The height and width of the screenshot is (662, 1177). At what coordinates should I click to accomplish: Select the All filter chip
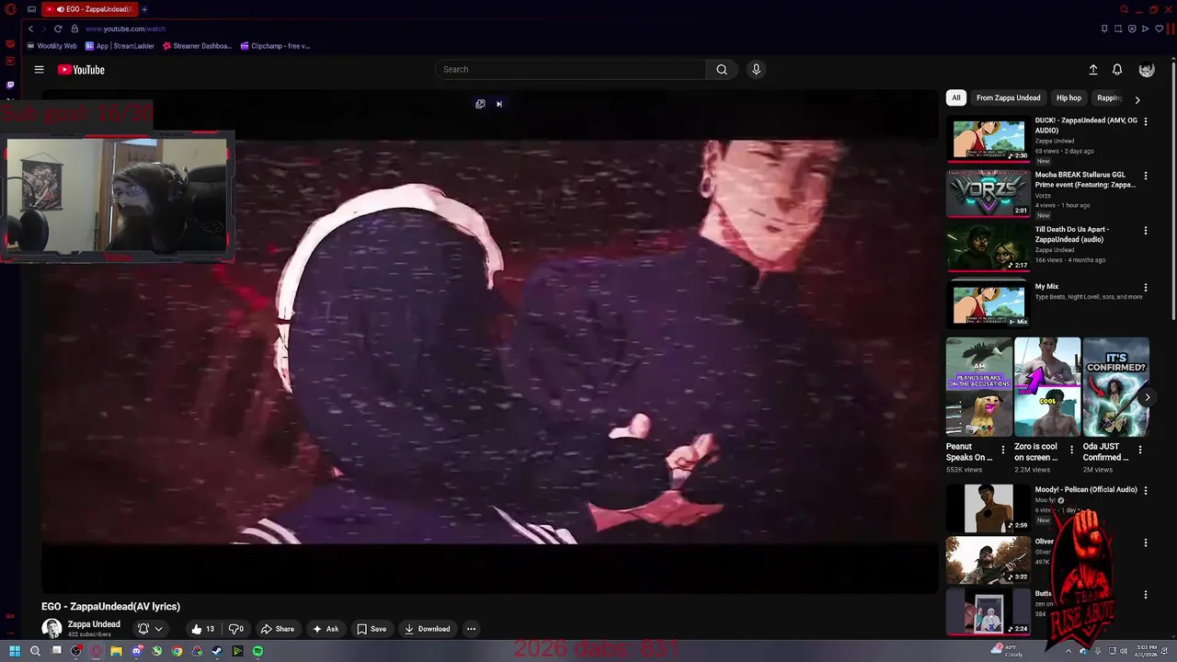(956, 97)
